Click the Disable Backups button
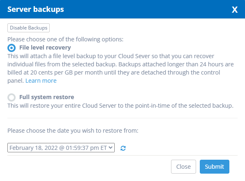The height and width of the screenshot is (181, 245). tap(29, 28)
